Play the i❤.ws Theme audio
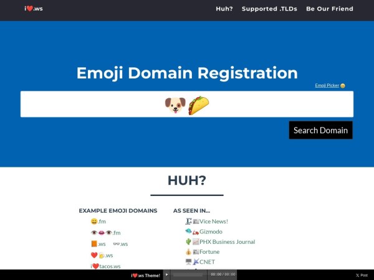The width and height of the screenshot is (374, 280). [x=167, y=274]
